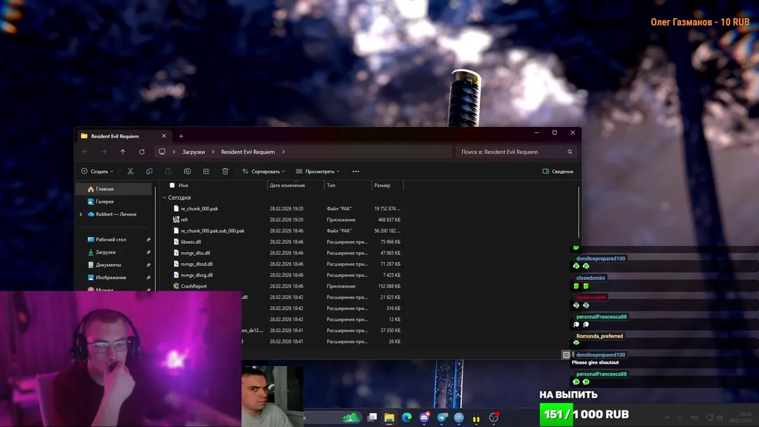Click the Copy icon in Explorer toolbar
The width and height of the screenshot is (759, 427).
[149, 171]
